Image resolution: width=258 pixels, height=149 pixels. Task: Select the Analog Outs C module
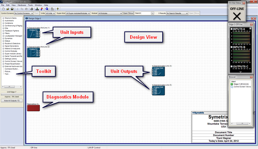click(158, 72)
